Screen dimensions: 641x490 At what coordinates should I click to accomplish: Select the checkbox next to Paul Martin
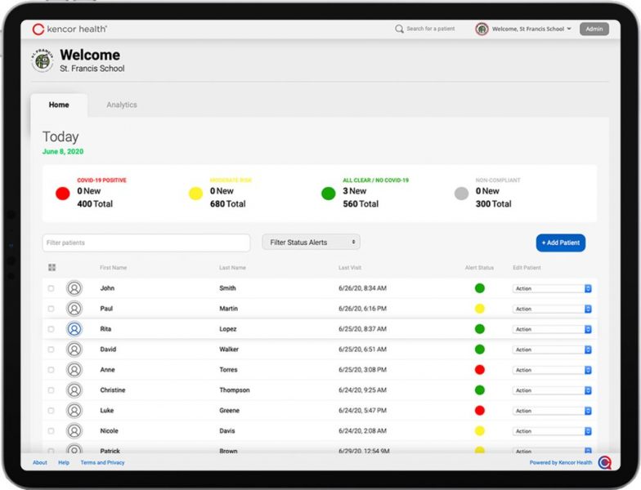coord(51,309)
